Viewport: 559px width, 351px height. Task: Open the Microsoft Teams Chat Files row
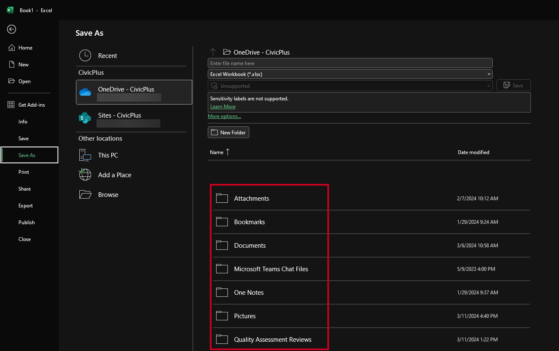pos(371,269)
